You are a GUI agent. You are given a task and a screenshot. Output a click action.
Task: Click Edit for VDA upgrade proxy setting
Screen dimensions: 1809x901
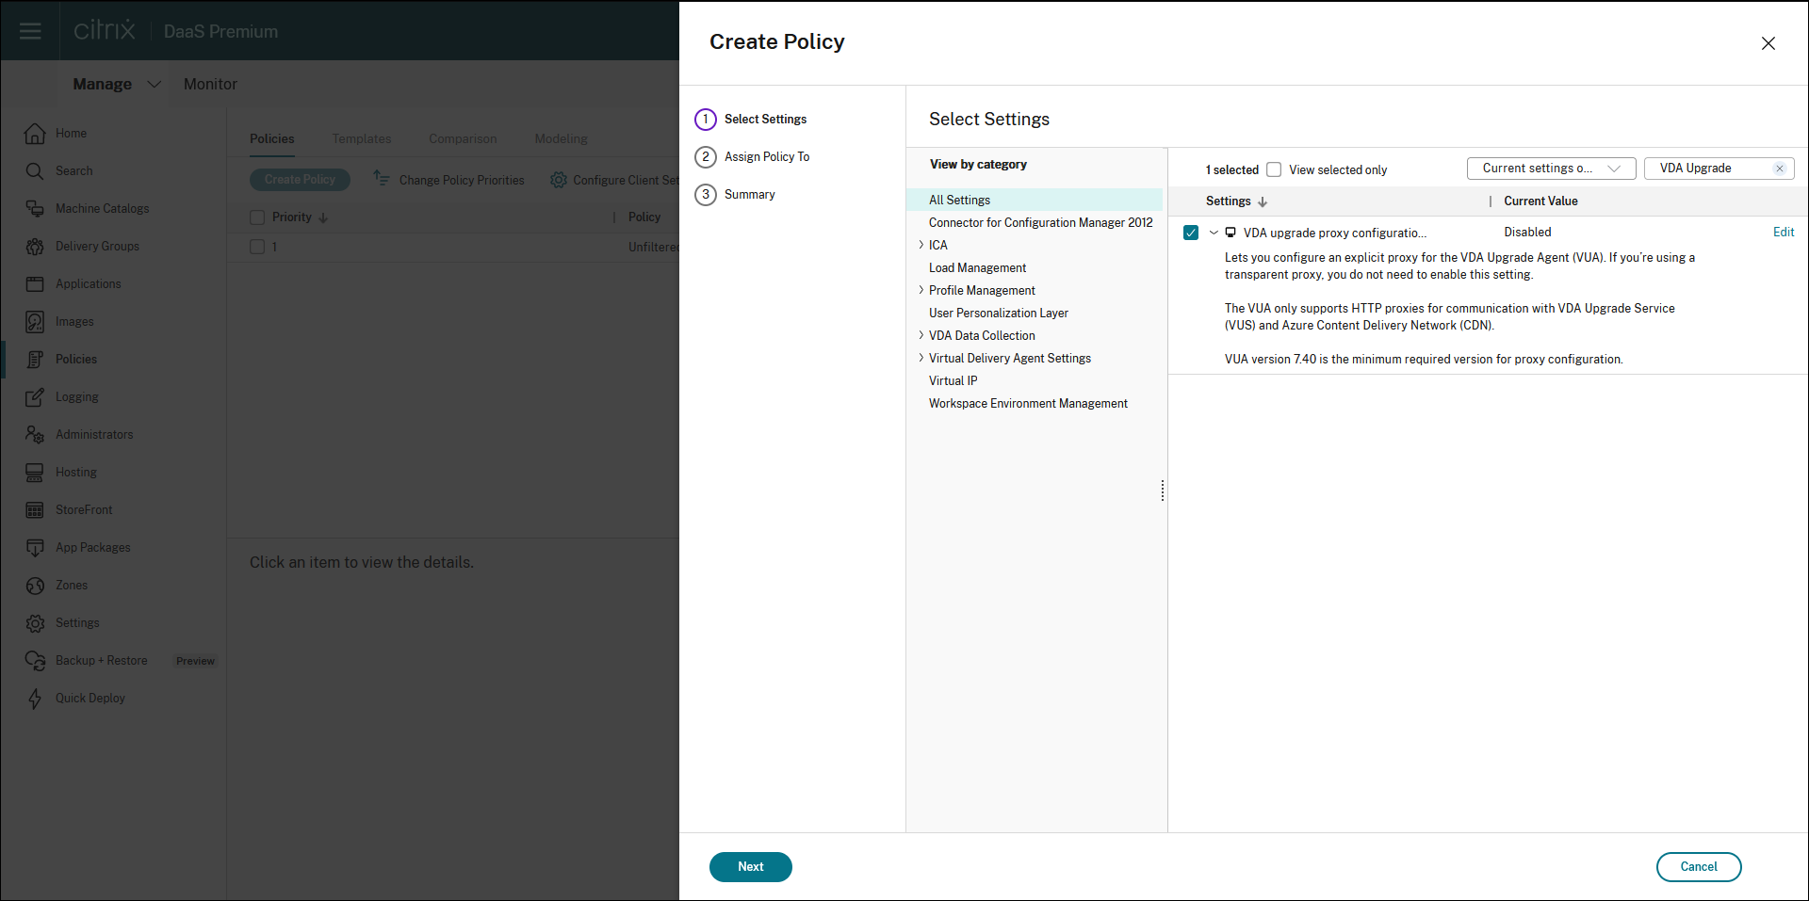coord(1784,233)
